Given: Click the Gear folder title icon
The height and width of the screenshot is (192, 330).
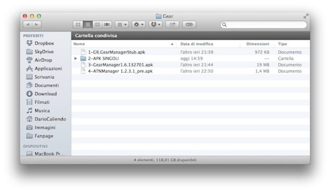Looking at the screenshot, I should coord(158,16).
